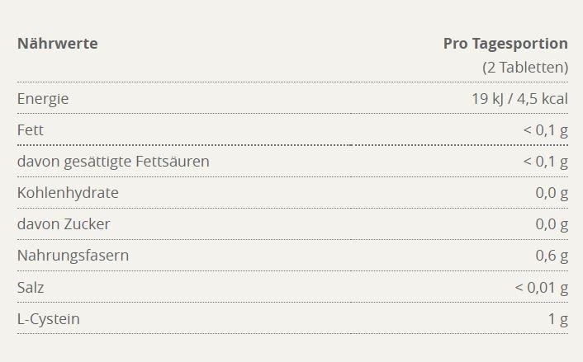Click the L-Cystein row label

[x=49, y=319]
